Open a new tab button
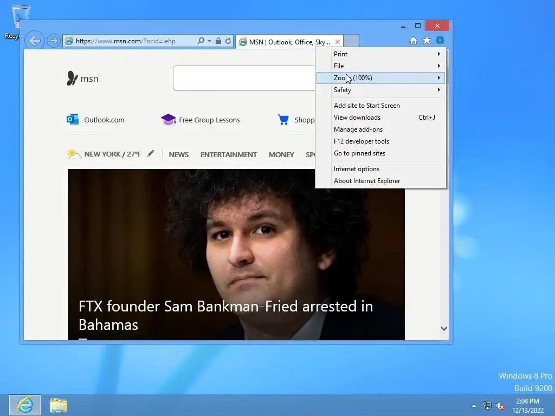 (351, 41)
